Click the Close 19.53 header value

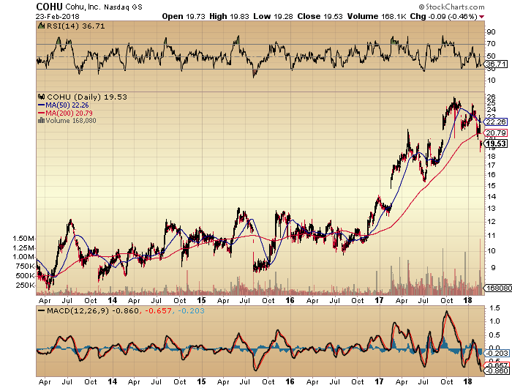[x=320, y=16]
